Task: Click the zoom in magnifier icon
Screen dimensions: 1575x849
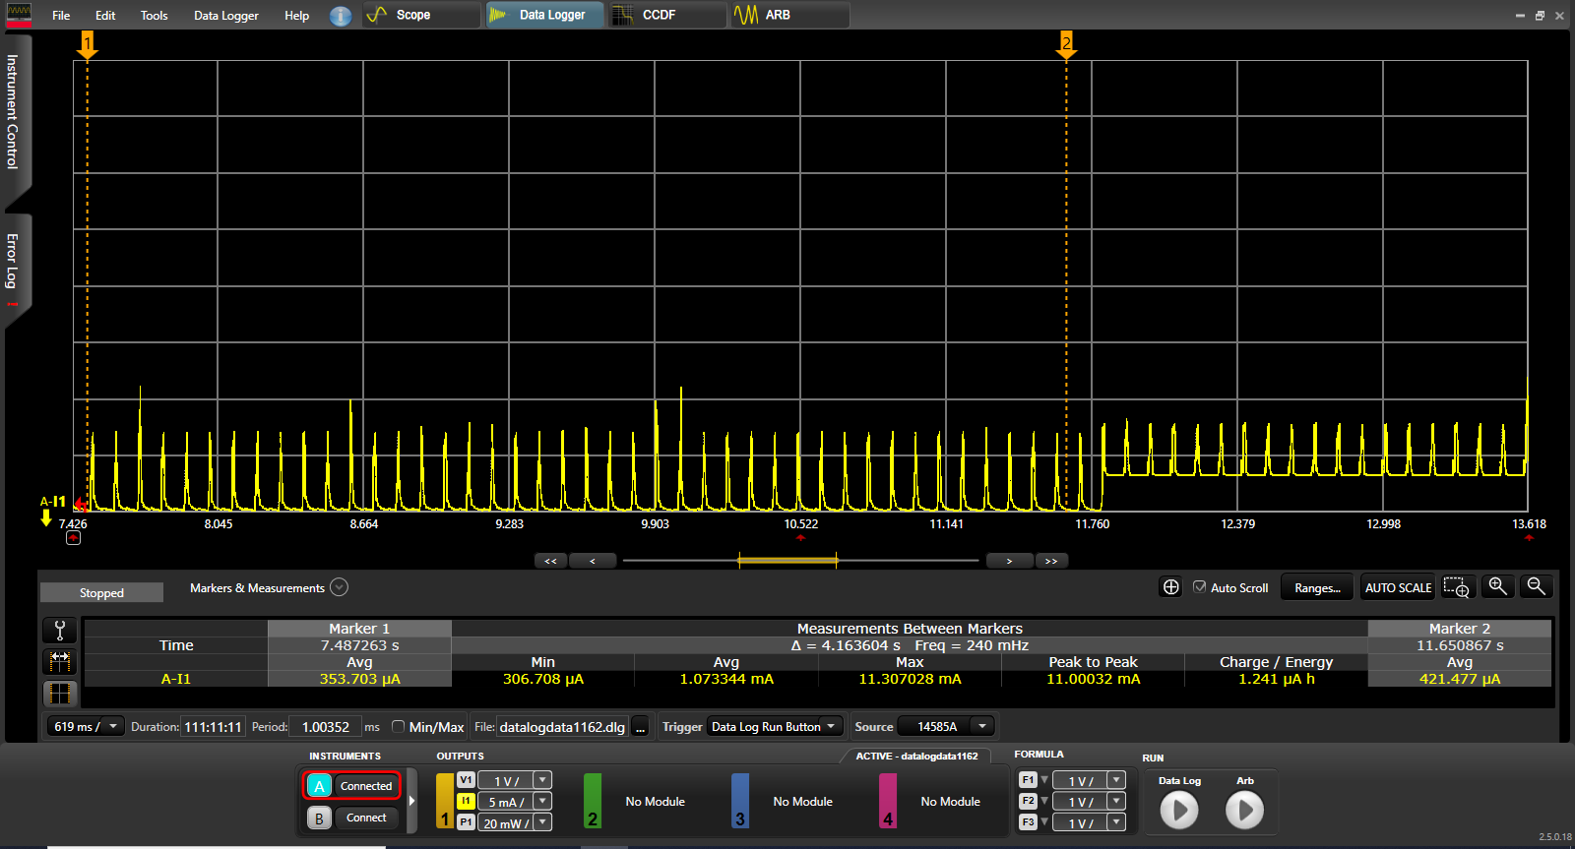Action: tap(1497, 586)
